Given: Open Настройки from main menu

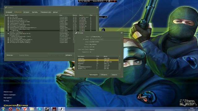Looking at the screenshot, I should (8, 98).
